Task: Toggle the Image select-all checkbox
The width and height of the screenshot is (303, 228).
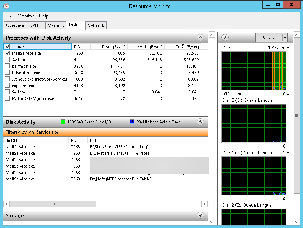Action: (8, 47)
